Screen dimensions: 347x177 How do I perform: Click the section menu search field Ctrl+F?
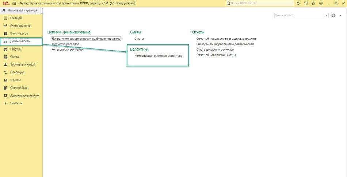(x=299, y=16)
